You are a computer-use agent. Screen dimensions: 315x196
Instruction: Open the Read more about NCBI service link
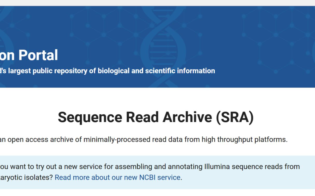[117, 177]
